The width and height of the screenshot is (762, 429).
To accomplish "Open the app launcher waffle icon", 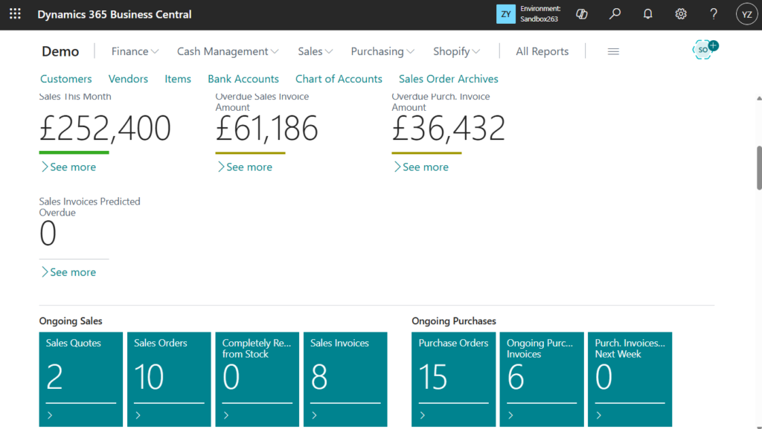I will (x=15, y=14).
